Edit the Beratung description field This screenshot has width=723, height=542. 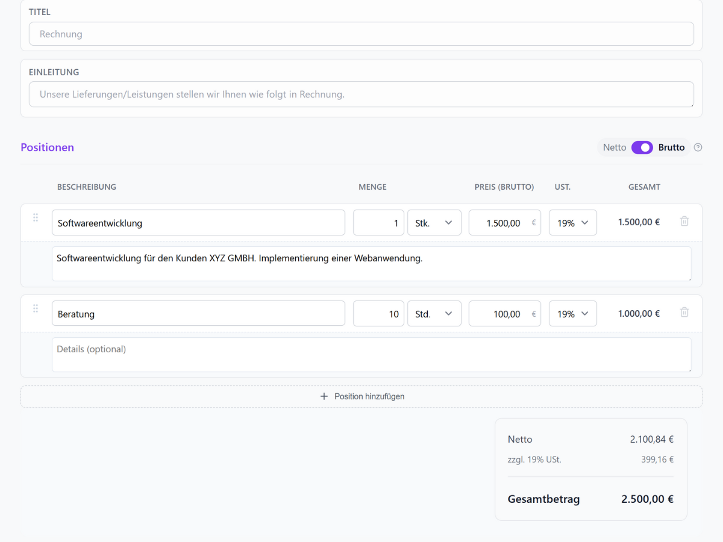[x=198, y=314]
